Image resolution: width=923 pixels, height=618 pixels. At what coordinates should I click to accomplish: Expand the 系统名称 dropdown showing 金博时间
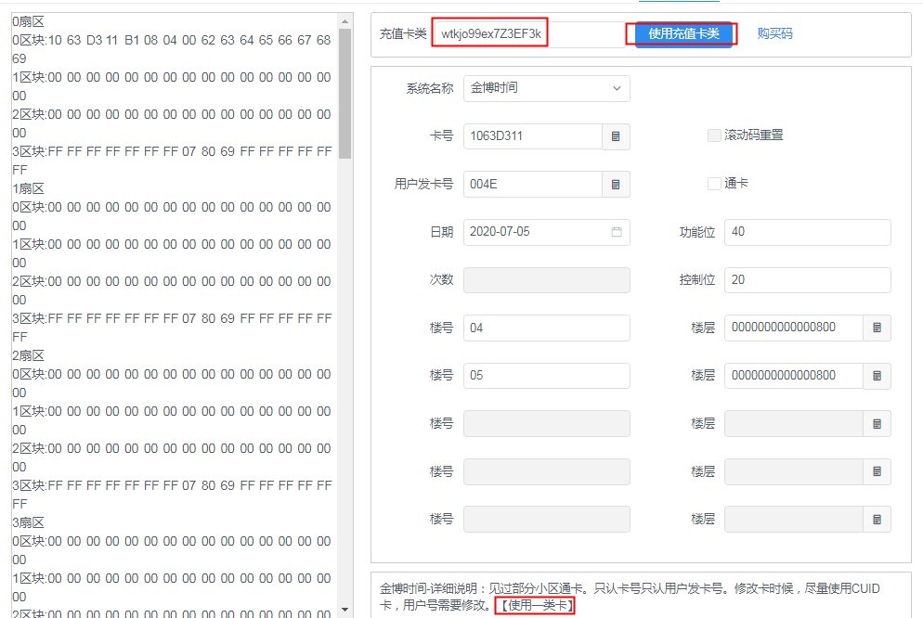point(546,88)
